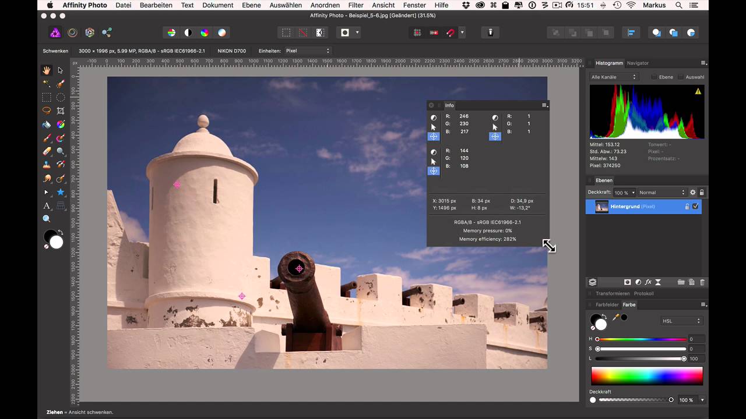
Task: Select the Rectangular Marquee tool
Action: [x=47, y=97]
